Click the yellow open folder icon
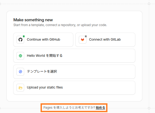Screen dimensions: 155x113 click(20, 88)
